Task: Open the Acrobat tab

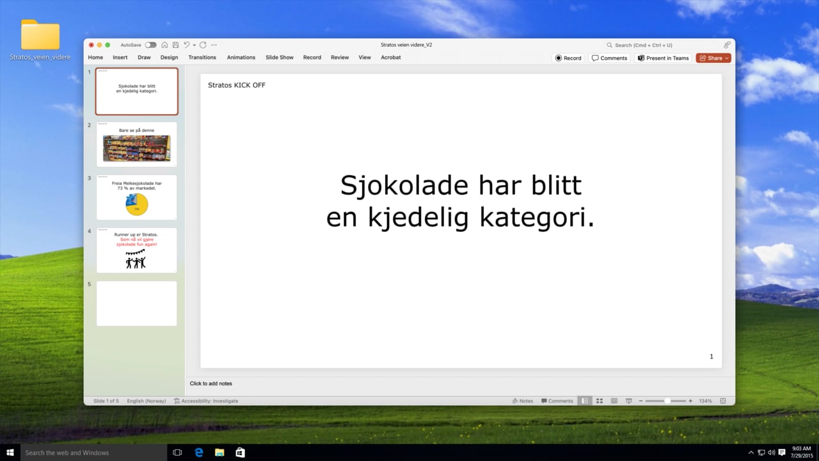Action: [x=391, y=58]
